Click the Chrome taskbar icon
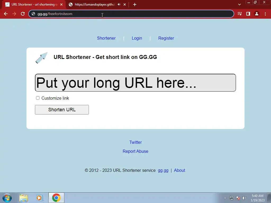Image resolution: width=271 pixels, height=203 pixels. [x=56, y=198]
